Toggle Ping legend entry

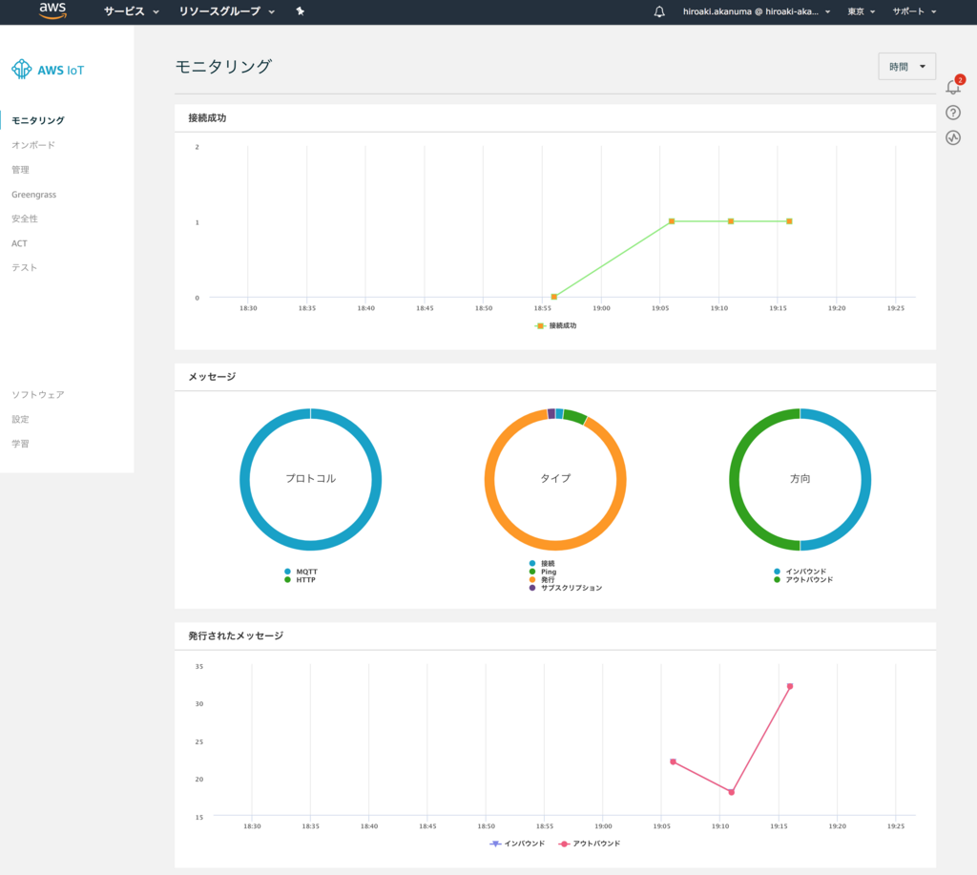[x=543, y=572]
